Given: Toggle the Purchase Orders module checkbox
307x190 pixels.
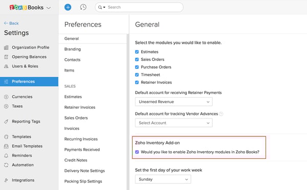Looking at the screenshot, I should 137,67.
